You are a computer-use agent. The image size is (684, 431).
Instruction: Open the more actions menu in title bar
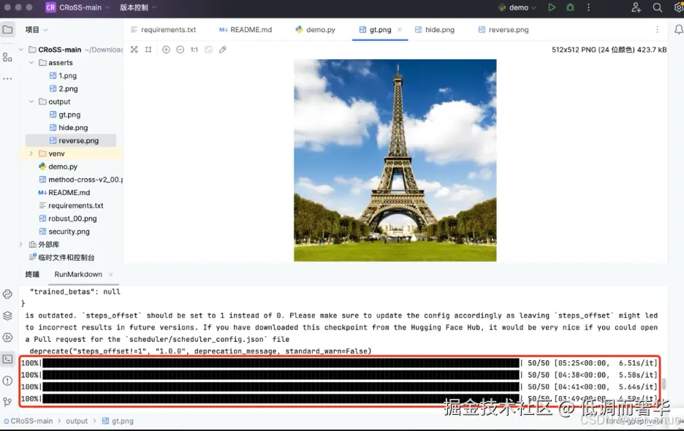pos(588,7)
